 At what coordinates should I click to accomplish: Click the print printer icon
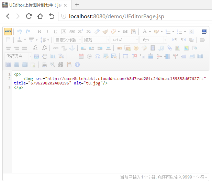tap(44, 65)
